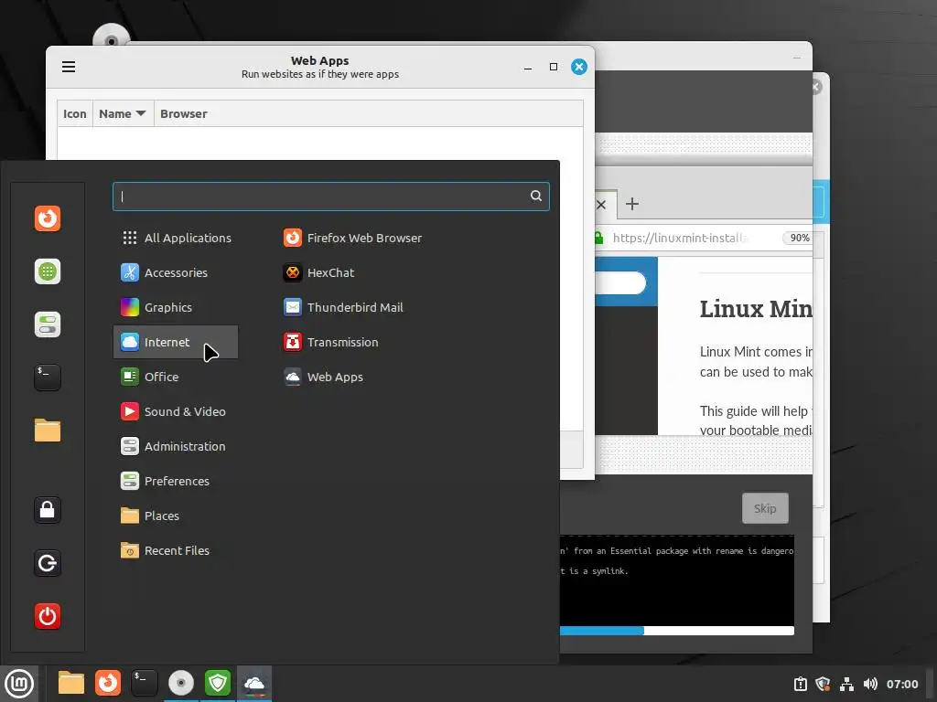Lock screen via padlock icon
The image size is (937, 702).
click(x=48, y=510)
